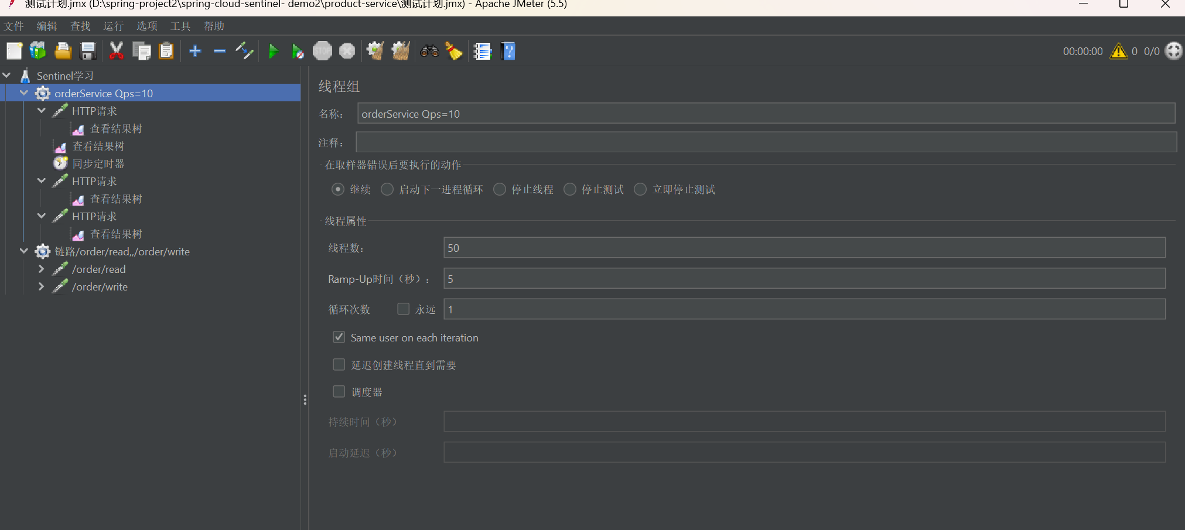
Task: Open the 运行 menu
Action: [x=114, y=26]
